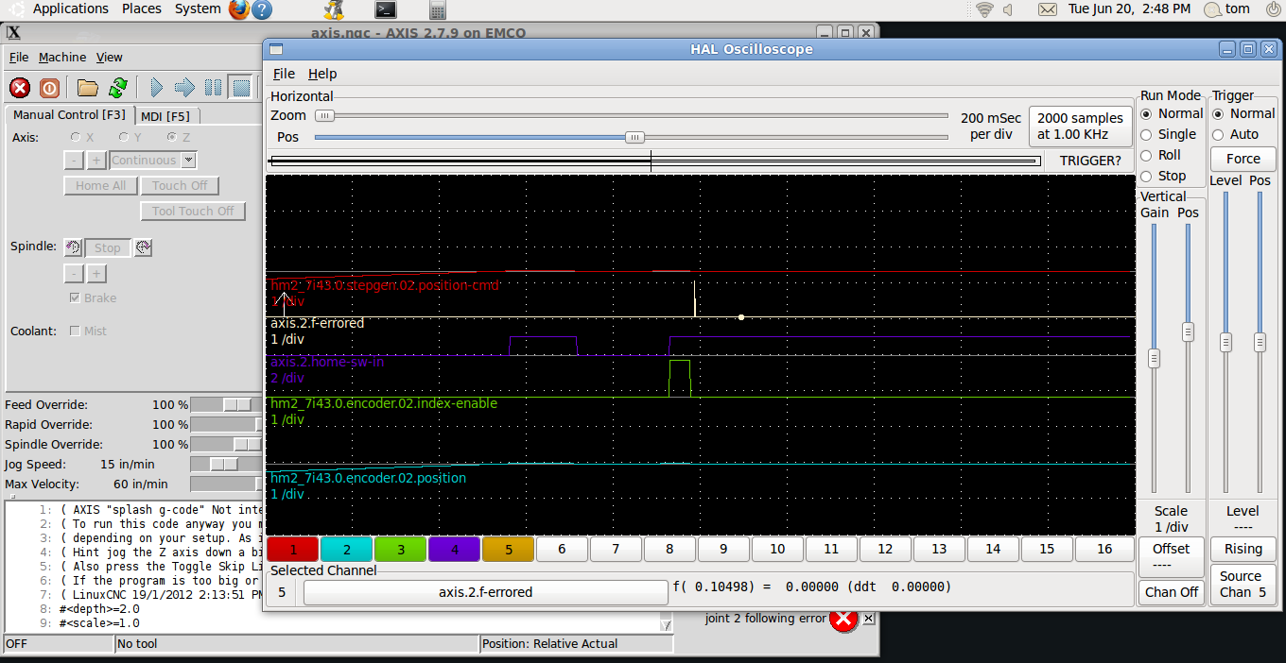1286x663 pixels.
Task: Click the Vertical Gain slider handle
Action: pos(1154,359)
